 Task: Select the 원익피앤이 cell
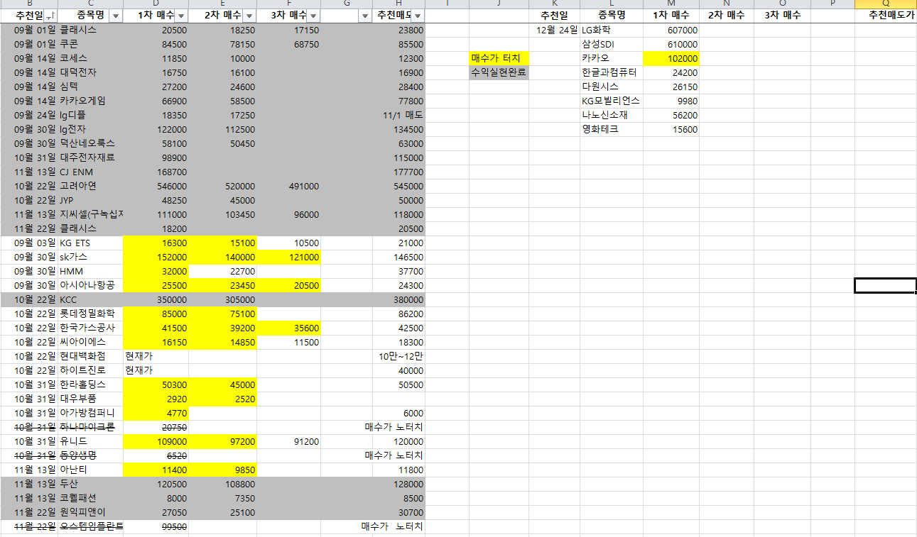pyautogui.click(x=90, y=512)
